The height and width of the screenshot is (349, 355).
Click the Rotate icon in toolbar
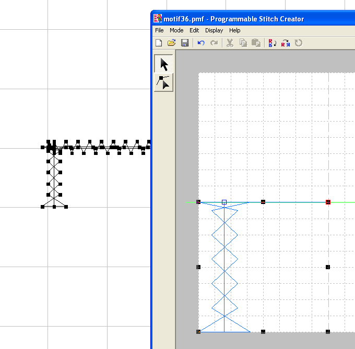pyautogui.click(x=299, y=43)
